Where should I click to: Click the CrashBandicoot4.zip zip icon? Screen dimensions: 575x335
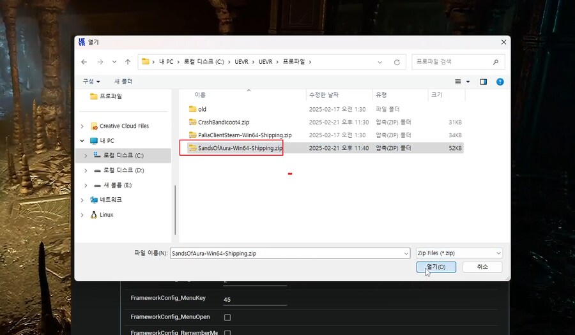click(x=192, y=122)
